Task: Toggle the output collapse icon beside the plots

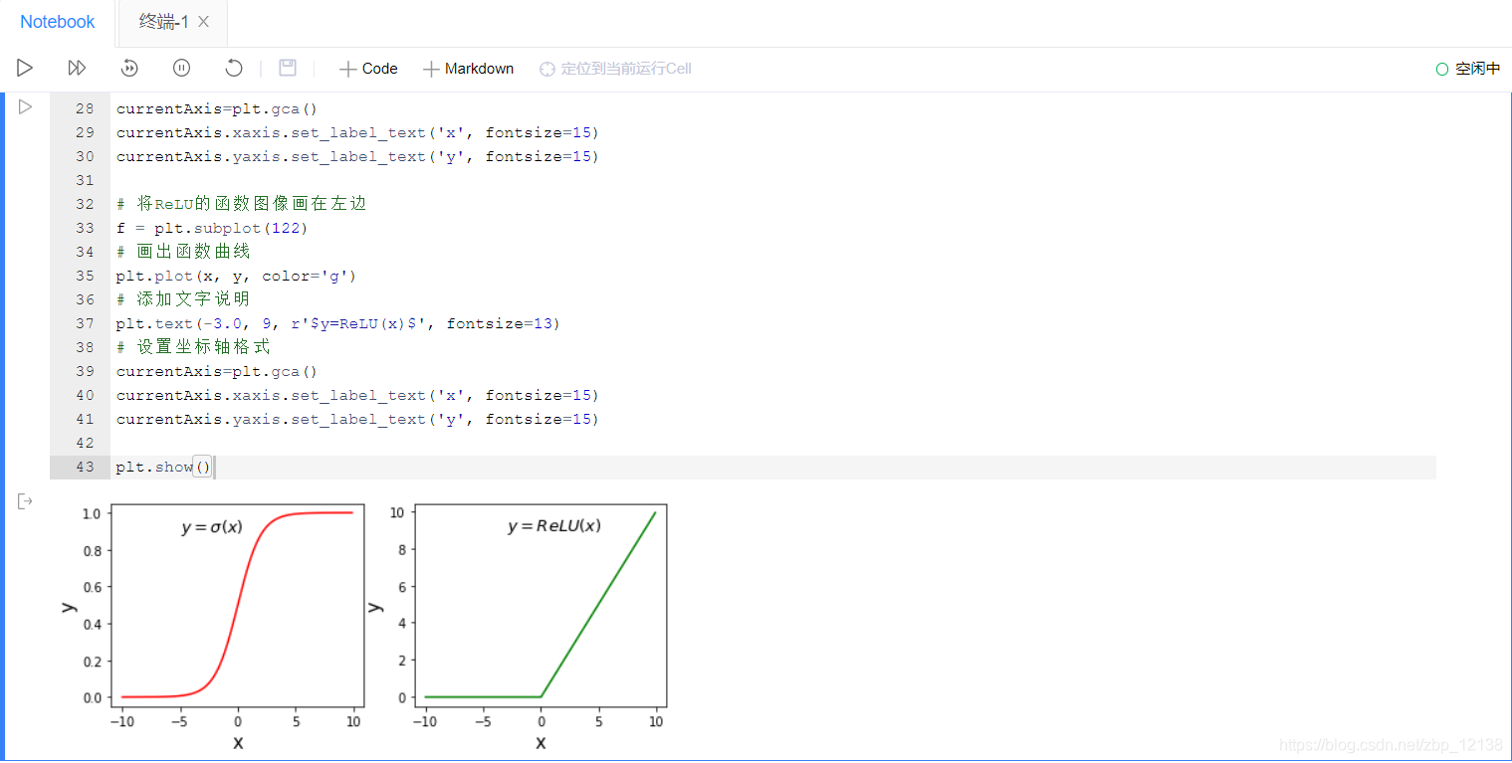Action: tap(25, 501)
